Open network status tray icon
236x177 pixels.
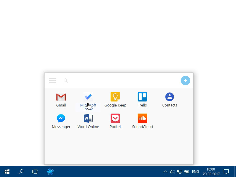179,172
